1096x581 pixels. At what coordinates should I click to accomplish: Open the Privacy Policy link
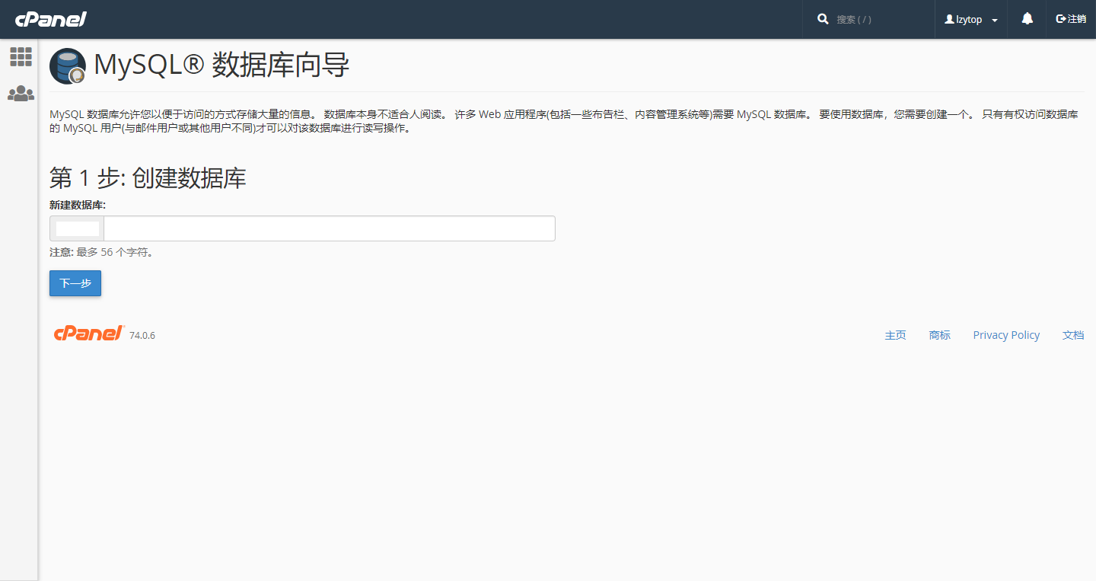click(x=1006, y=335)
